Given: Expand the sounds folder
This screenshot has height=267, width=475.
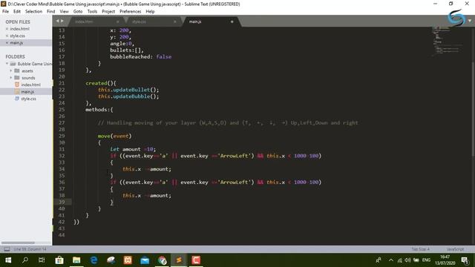Looking at the screenshot, I should [x=11, y=77].
